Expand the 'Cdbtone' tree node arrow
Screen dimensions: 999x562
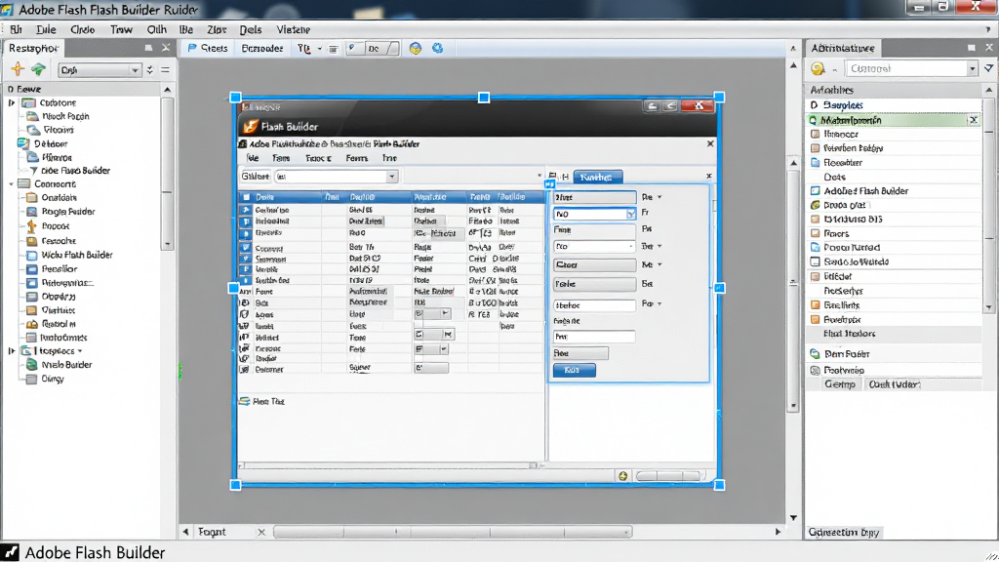coord(12,102)
